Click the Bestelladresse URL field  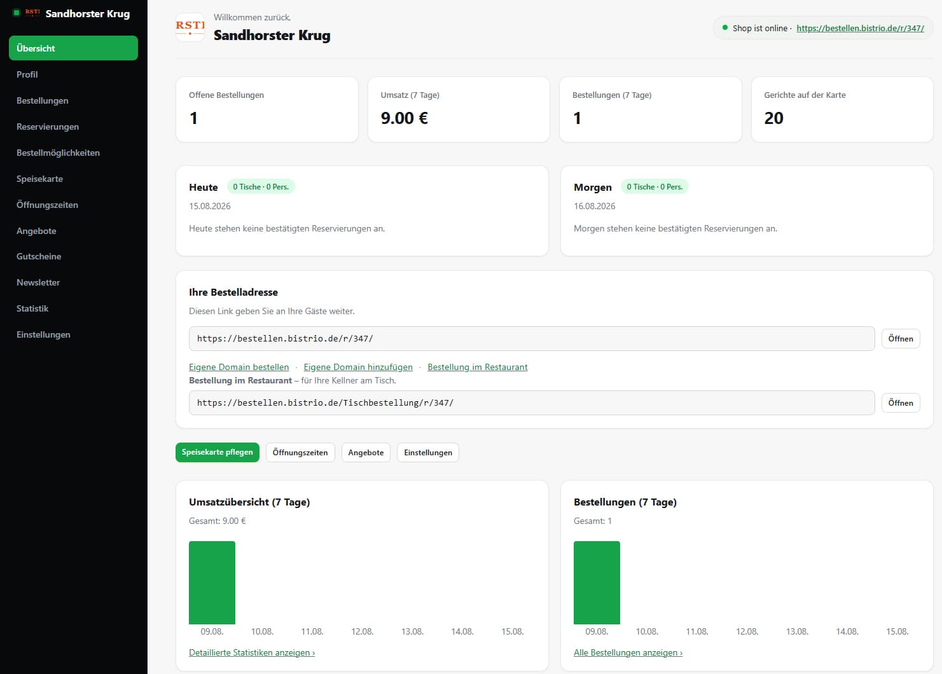click(532, 338)
